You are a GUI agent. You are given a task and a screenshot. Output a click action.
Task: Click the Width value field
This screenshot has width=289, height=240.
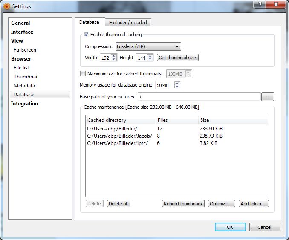click(106, 58)
